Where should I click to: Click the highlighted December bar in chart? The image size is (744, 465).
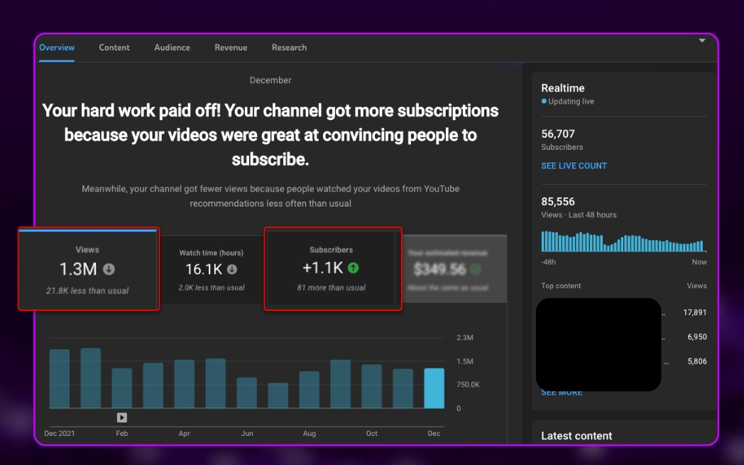(x=434, y=388)
